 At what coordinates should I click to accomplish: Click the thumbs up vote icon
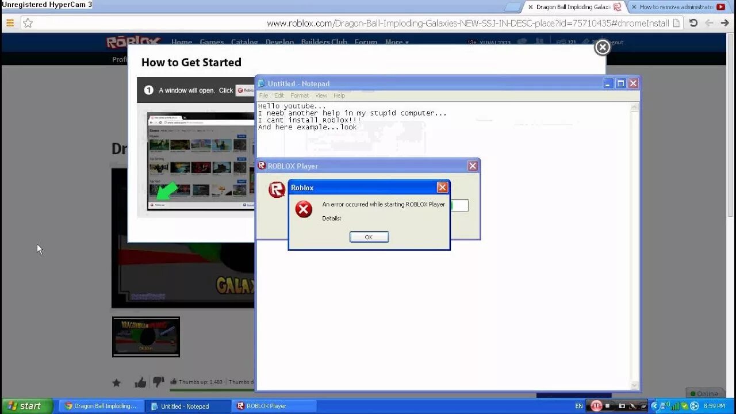tap(140, 382)
